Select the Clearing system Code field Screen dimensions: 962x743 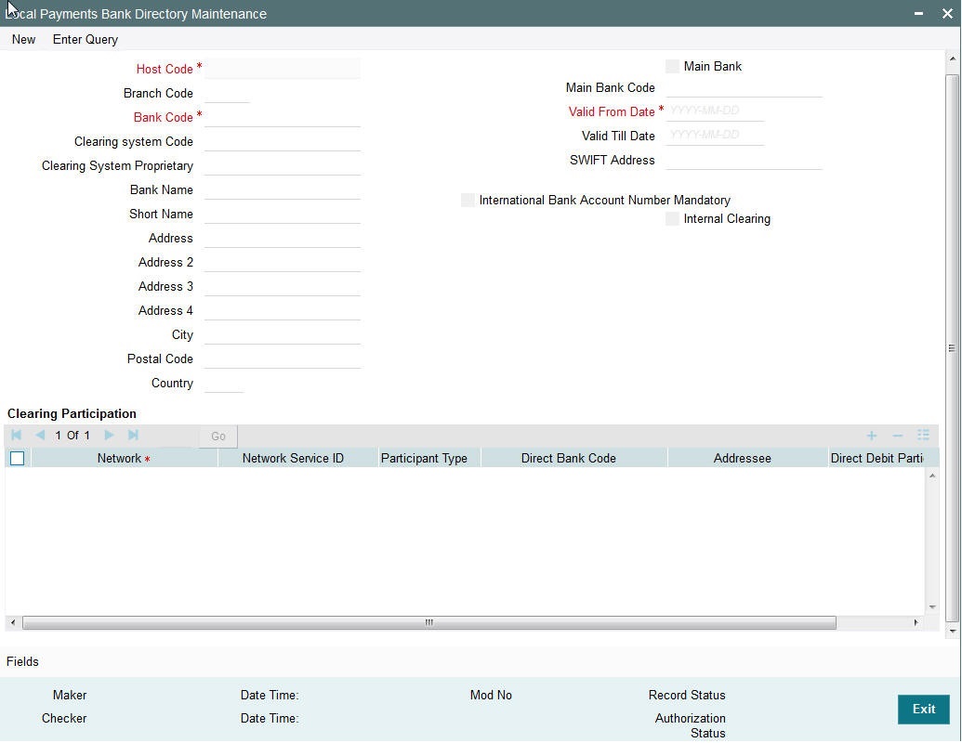283,141
